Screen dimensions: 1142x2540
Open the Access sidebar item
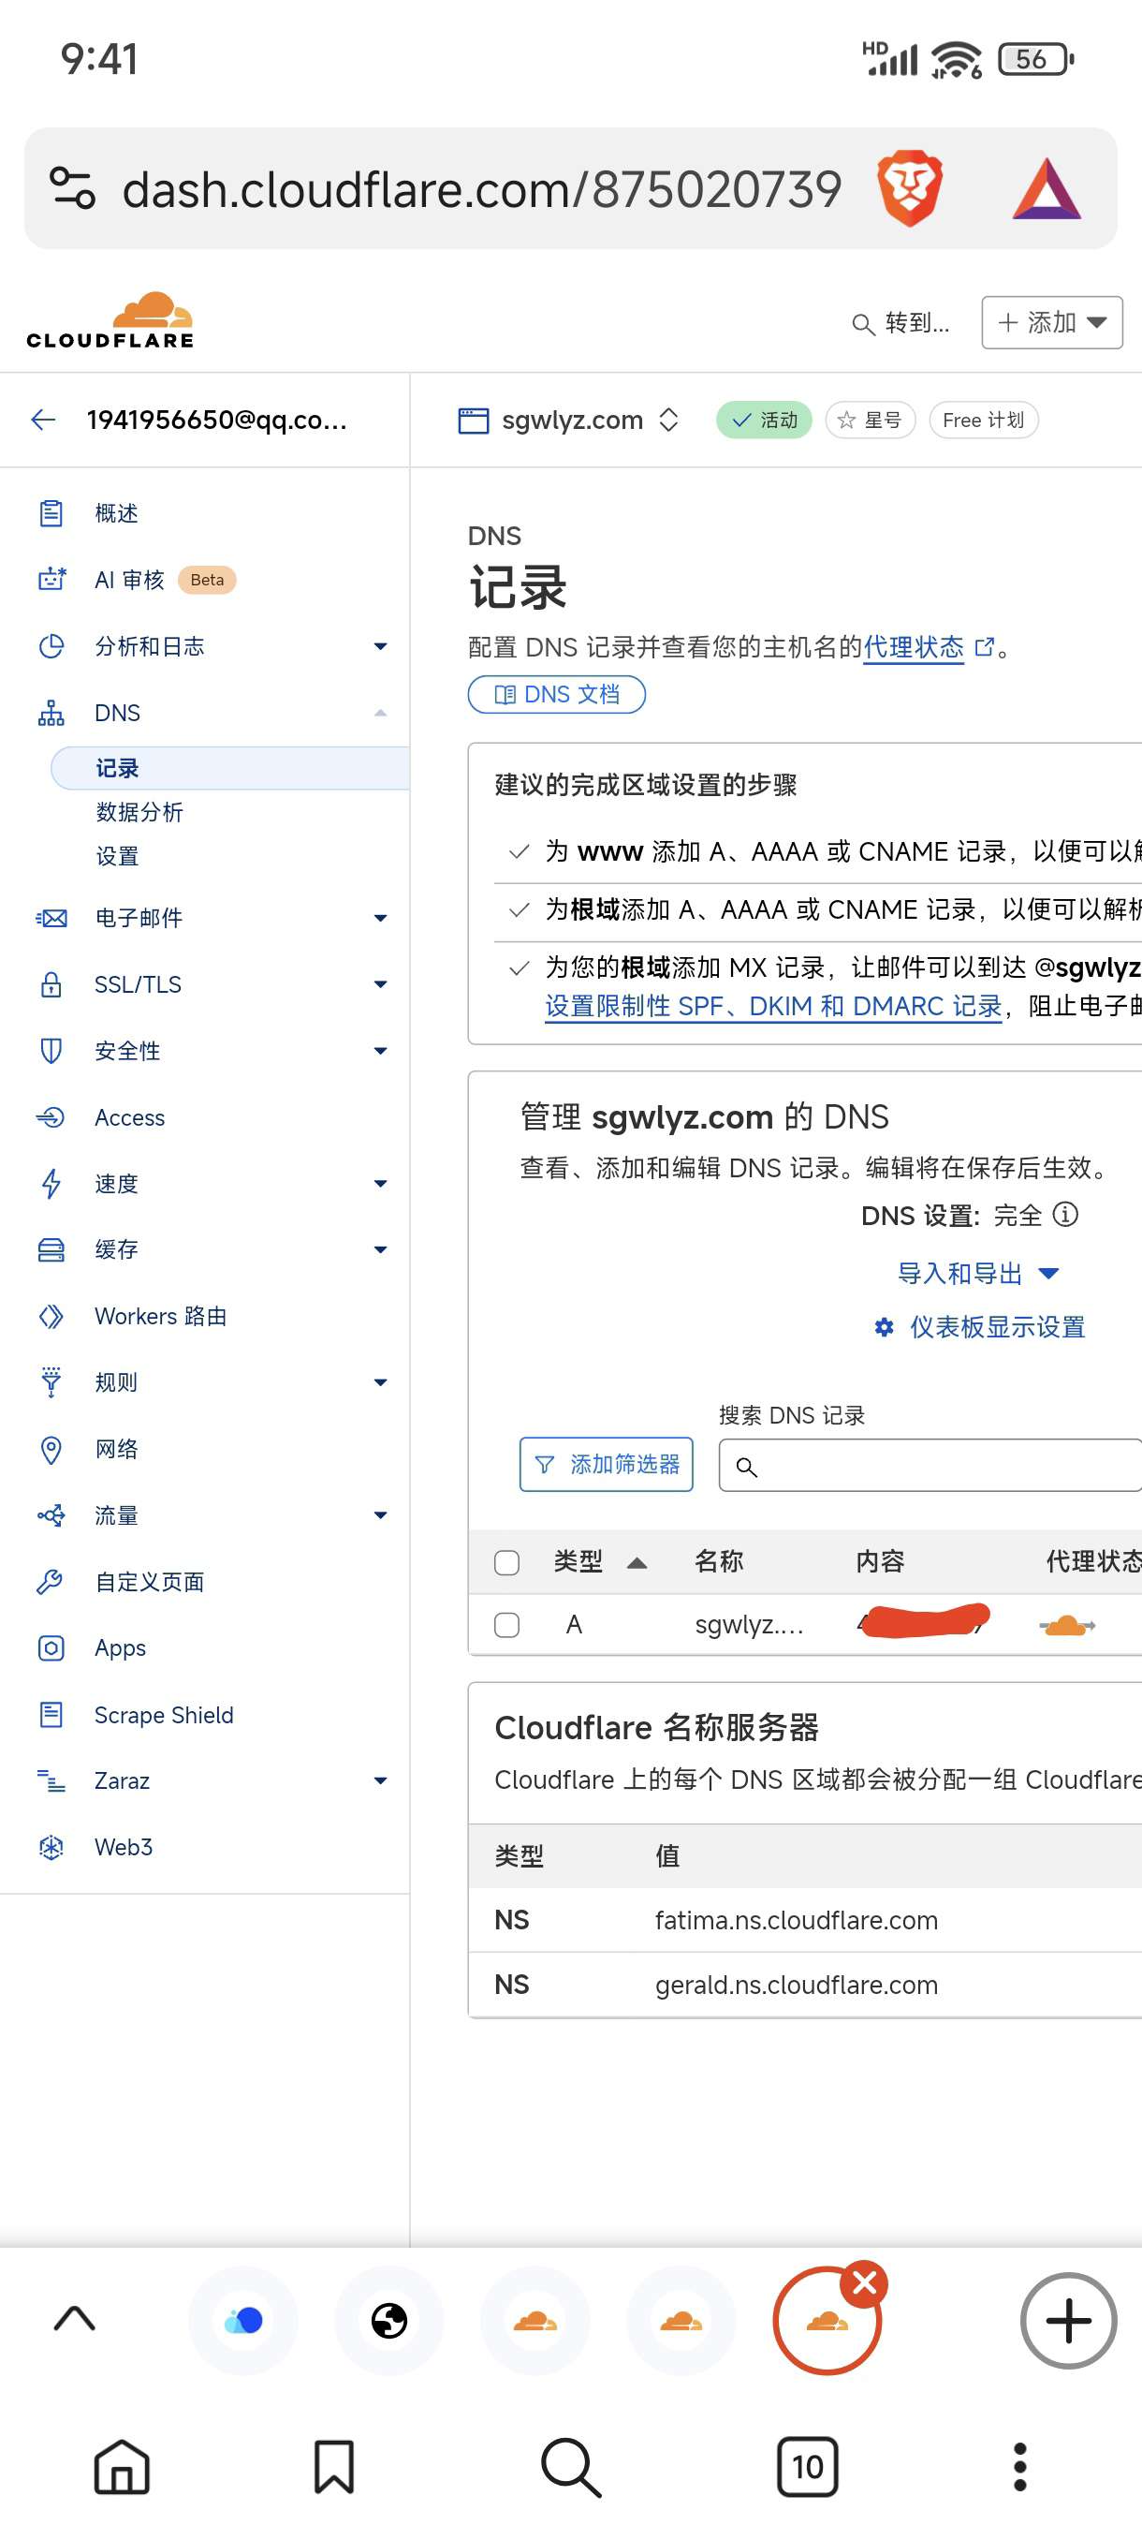(x=129, y=1117)
